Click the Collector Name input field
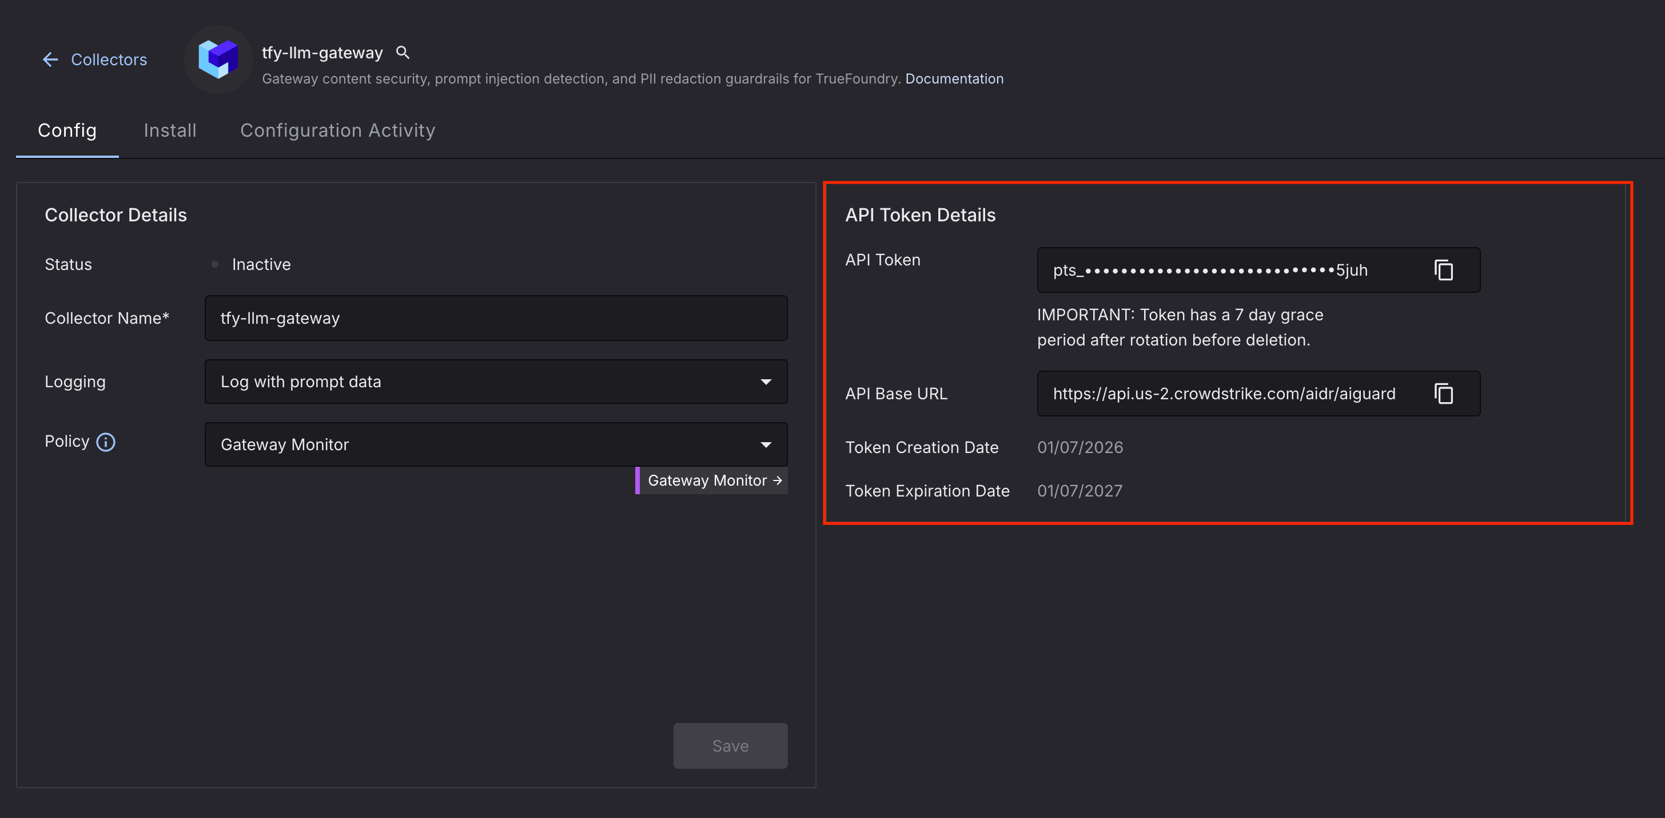Viewport: 1665px width, 818px height. pyautogui.click(x=496, y=318)
